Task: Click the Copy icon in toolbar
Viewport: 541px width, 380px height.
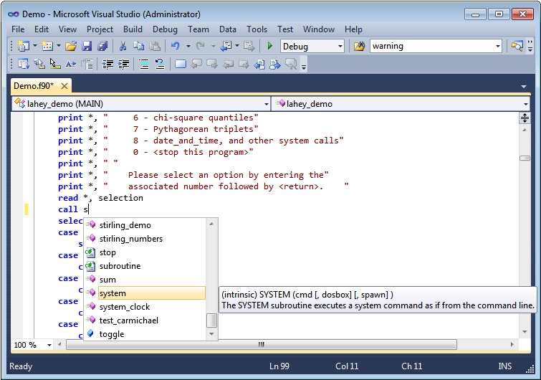Action: pyautogui.click(x=139, y=46)
